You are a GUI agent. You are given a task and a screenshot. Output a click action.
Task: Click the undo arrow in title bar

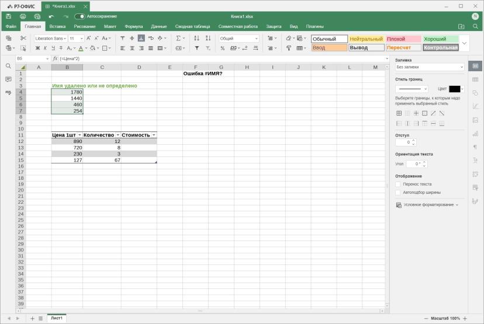(51, 16)
